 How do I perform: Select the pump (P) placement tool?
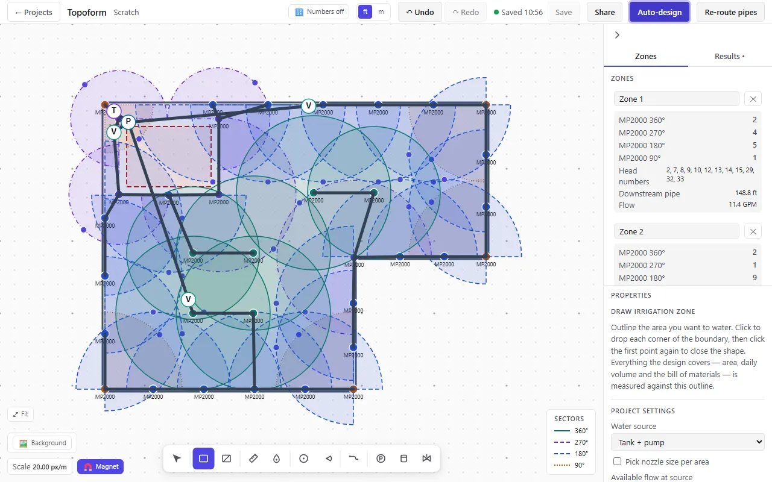click(381, 459)
